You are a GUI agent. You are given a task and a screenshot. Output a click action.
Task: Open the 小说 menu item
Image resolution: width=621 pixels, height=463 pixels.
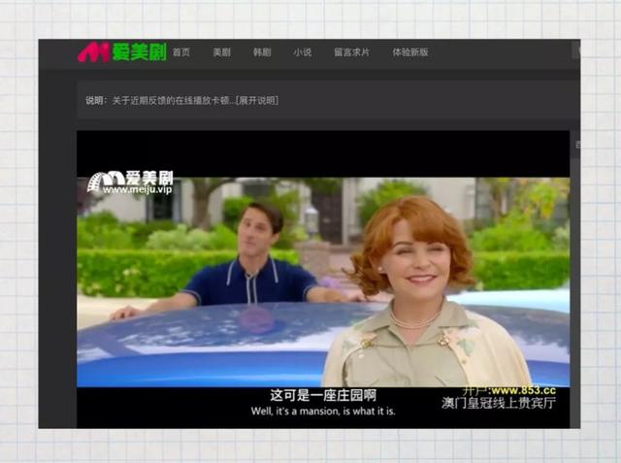303,52
